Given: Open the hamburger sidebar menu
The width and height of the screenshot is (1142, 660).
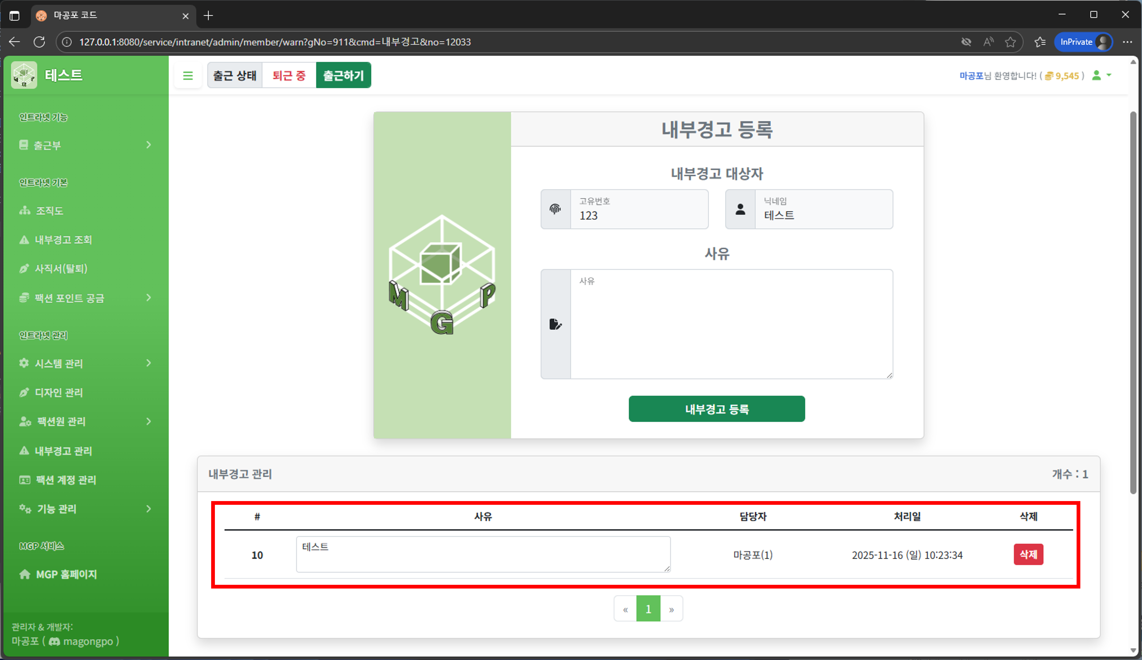Looking at the screenshot, I should click(x=188, y=75).
